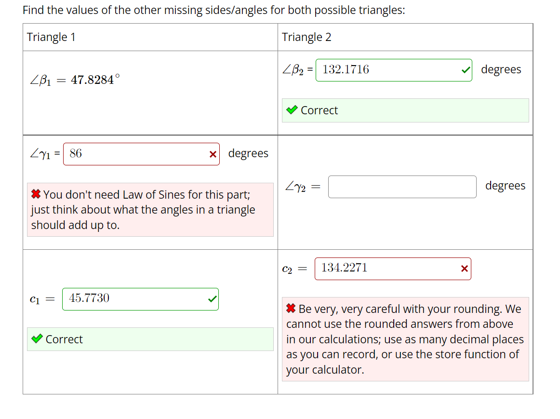The height and width of the screenshot is (419, 560).
Task: Click the green check icon in Correct banner under c1
Action: (38, 339)
